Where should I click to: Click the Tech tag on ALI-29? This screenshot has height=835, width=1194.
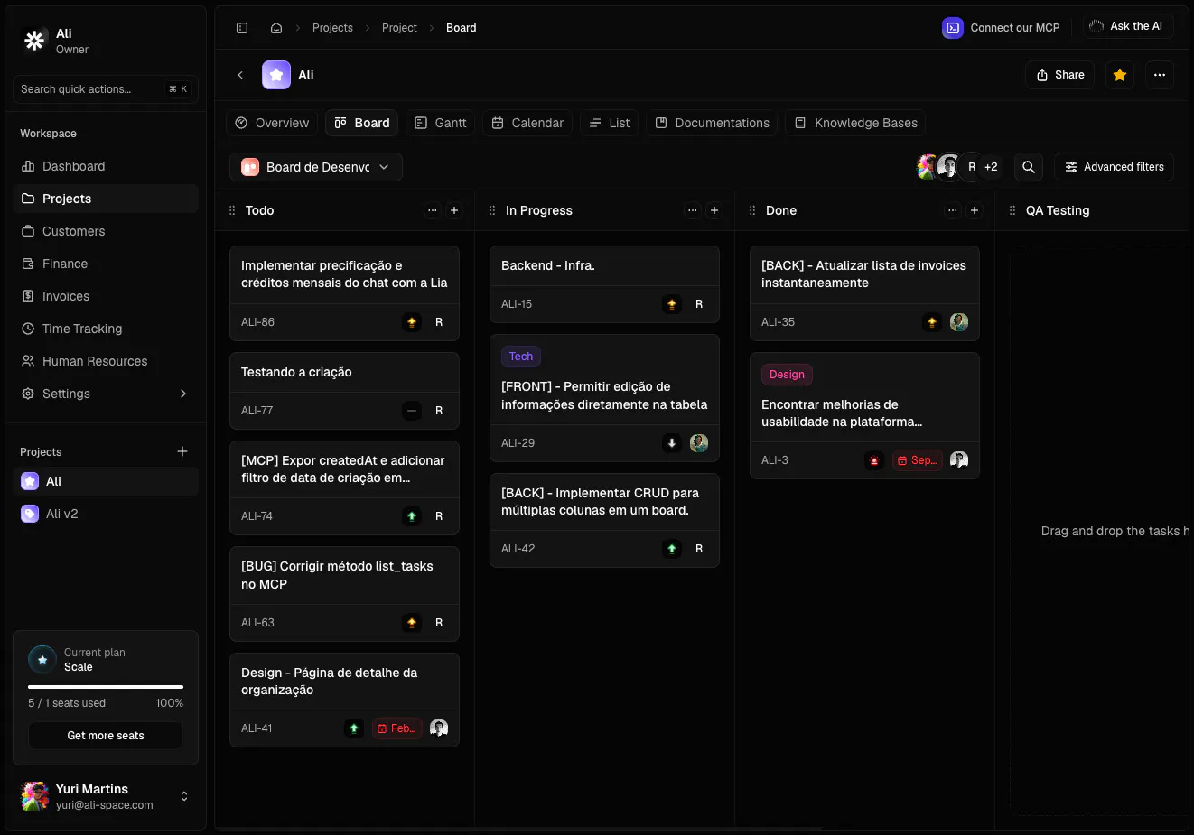[521, 357]
